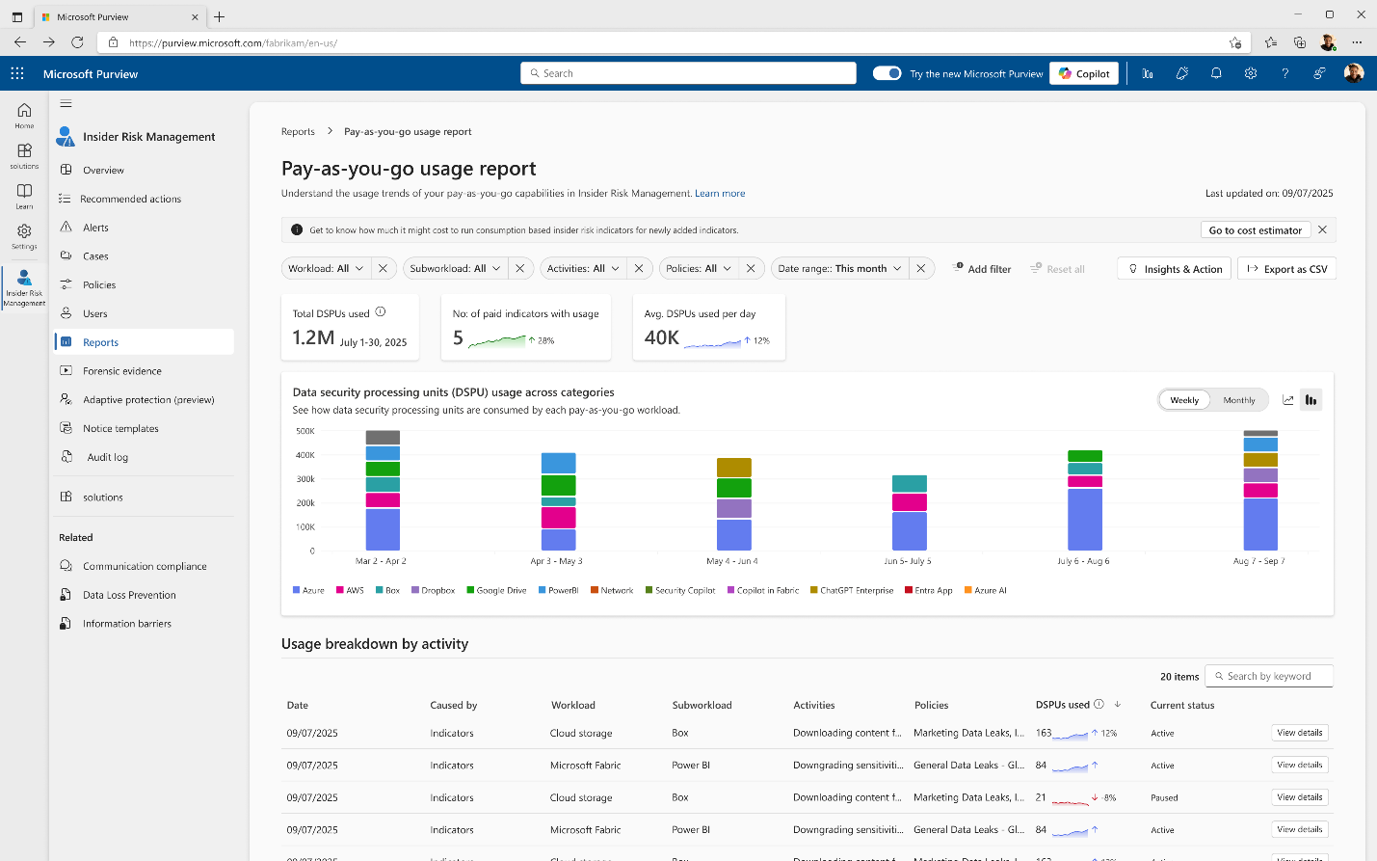Switch DSPU chart to Monthly view
This screenshot has width=1377, height=861.
(x=1238, y=399)
